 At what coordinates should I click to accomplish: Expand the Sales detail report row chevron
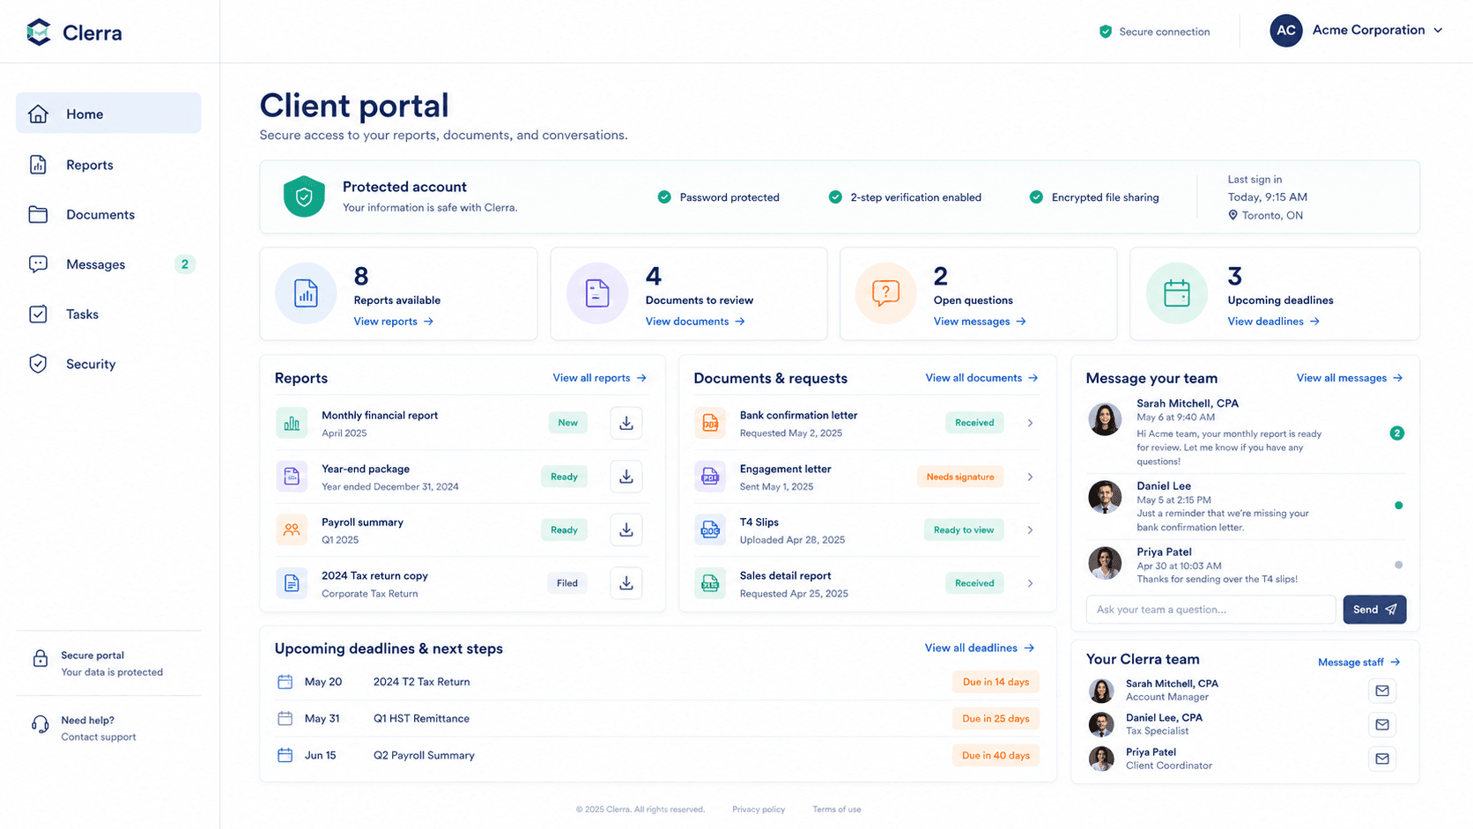(x=1030, y=583)
